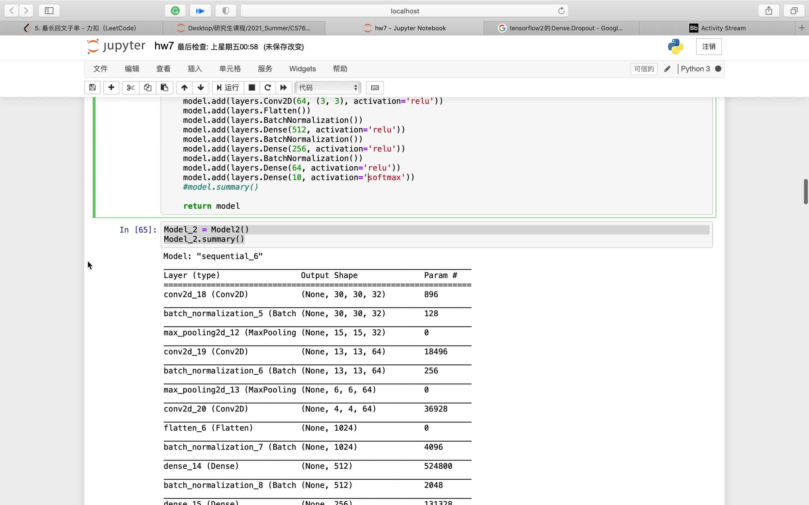Click the flatten_6 (Flatten) row
The image size is (809, 505).
coord(317,428)
